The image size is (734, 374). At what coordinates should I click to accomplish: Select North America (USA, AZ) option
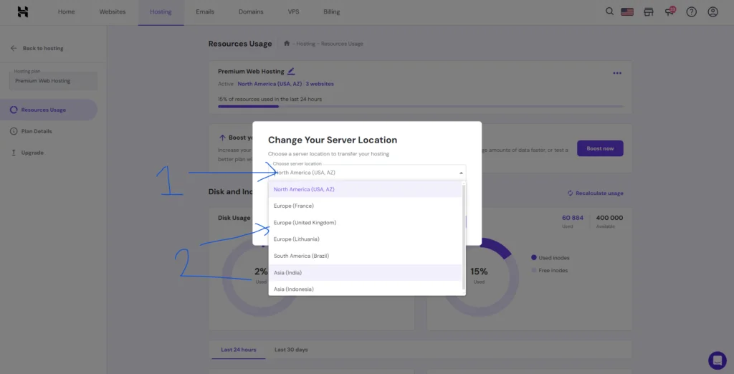365,189
